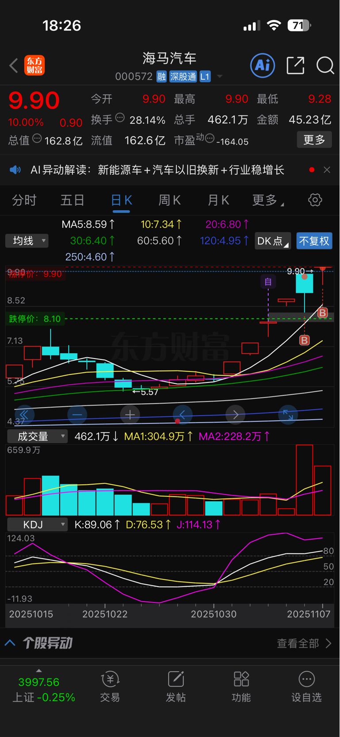Open chart settings gear icon
Viewport: 340px width, 737px height.
[x=315, y=200]
